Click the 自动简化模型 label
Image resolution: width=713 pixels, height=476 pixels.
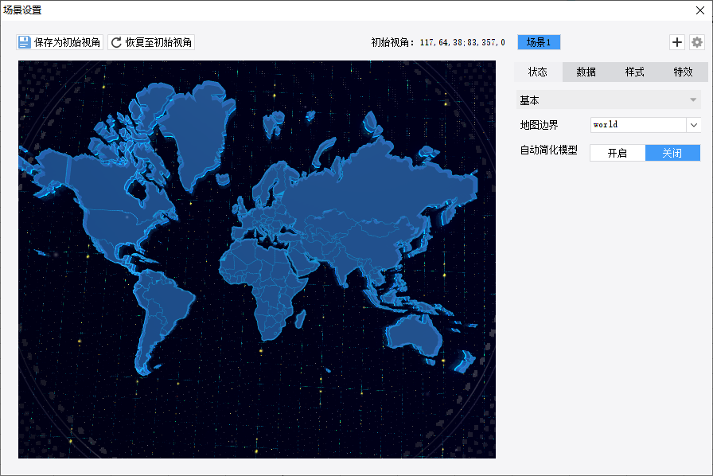[x=549, y=150]
